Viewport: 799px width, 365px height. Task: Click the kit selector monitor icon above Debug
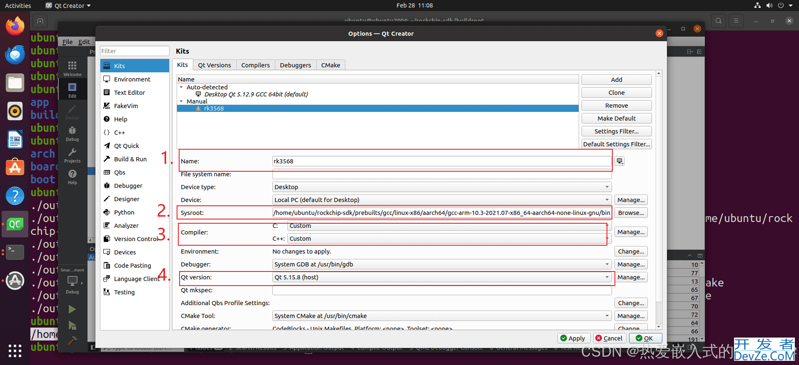click(72, 281)
